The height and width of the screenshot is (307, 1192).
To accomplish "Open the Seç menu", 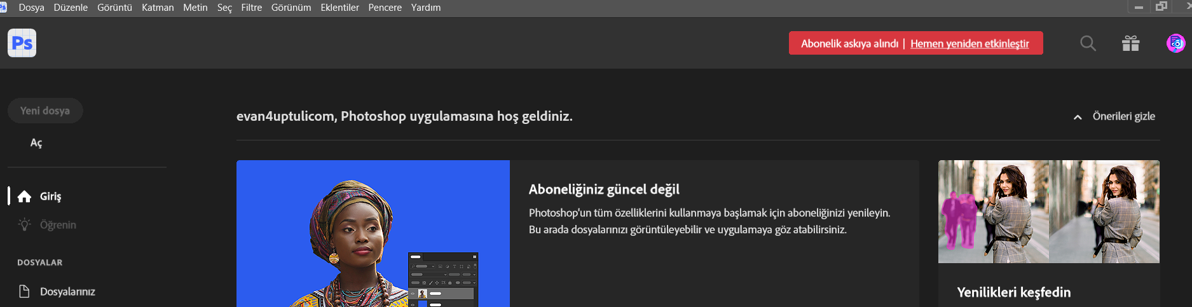I will tap(224, 8).
